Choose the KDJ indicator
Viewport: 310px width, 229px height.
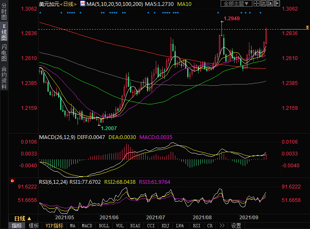click(x=165, y=226)
